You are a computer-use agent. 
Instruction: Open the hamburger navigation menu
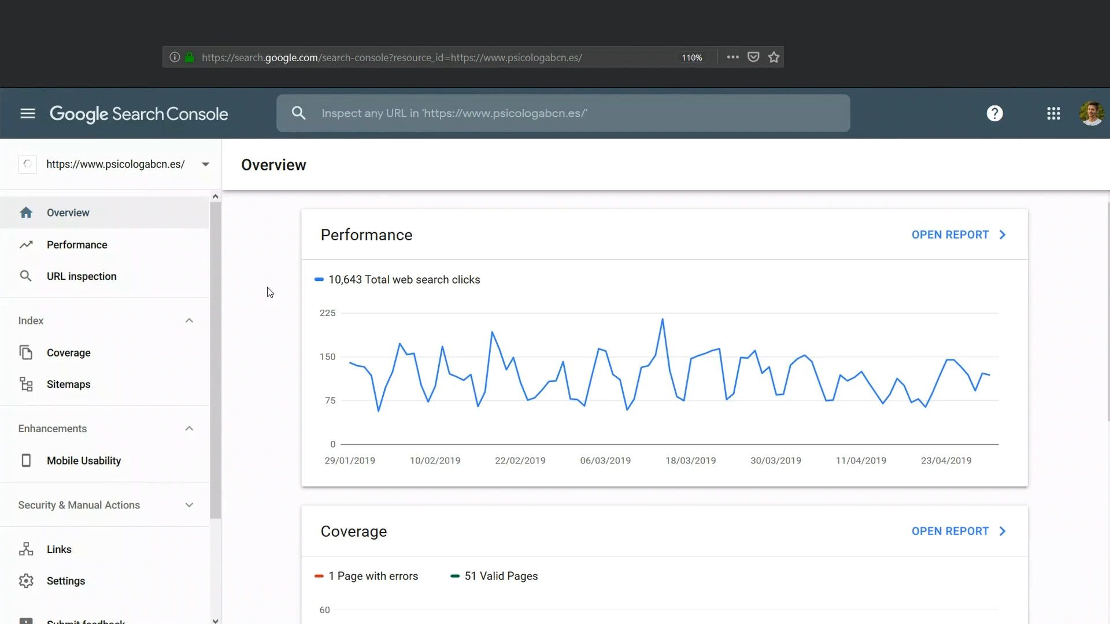click(28, 113)
